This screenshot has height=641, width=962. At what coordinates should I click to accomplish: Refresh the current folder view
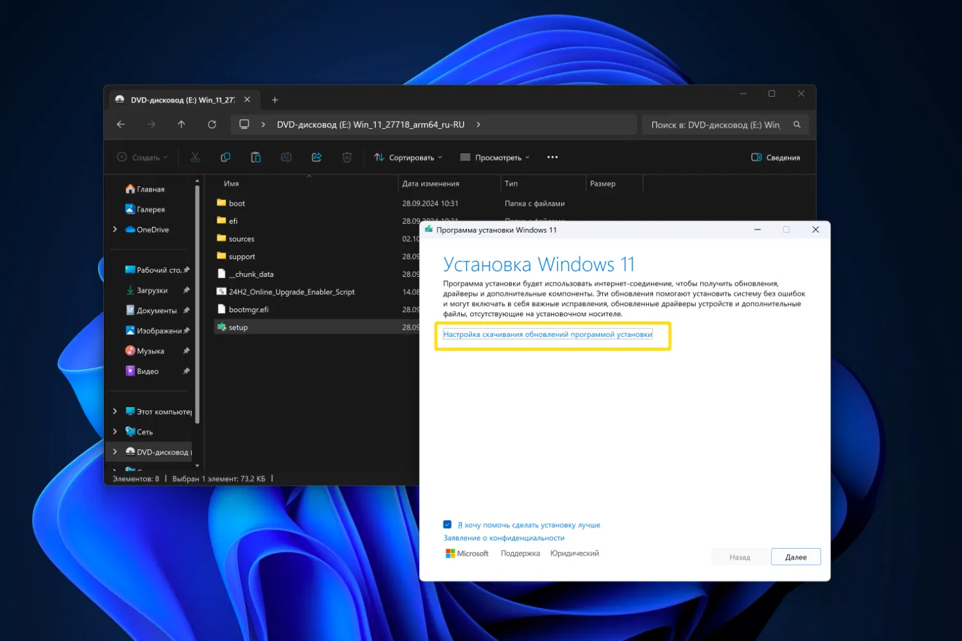[212, 124]
